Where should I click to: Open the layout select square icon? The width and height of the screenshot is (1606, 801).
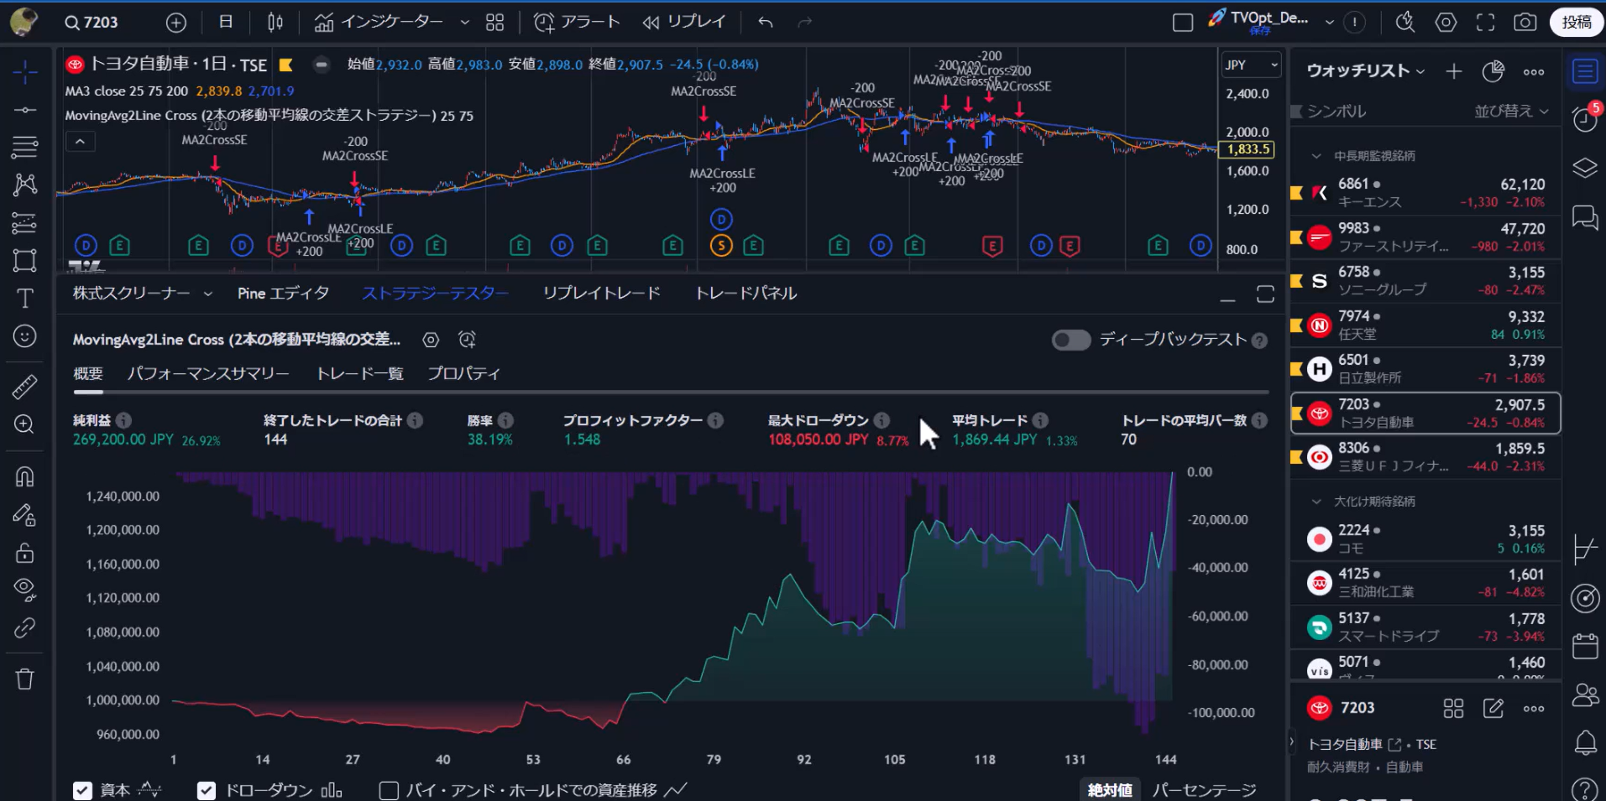point(1183,23)
